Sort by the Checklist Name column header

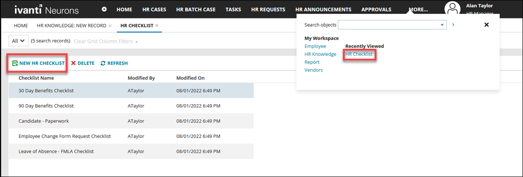(x=36, y=78)
